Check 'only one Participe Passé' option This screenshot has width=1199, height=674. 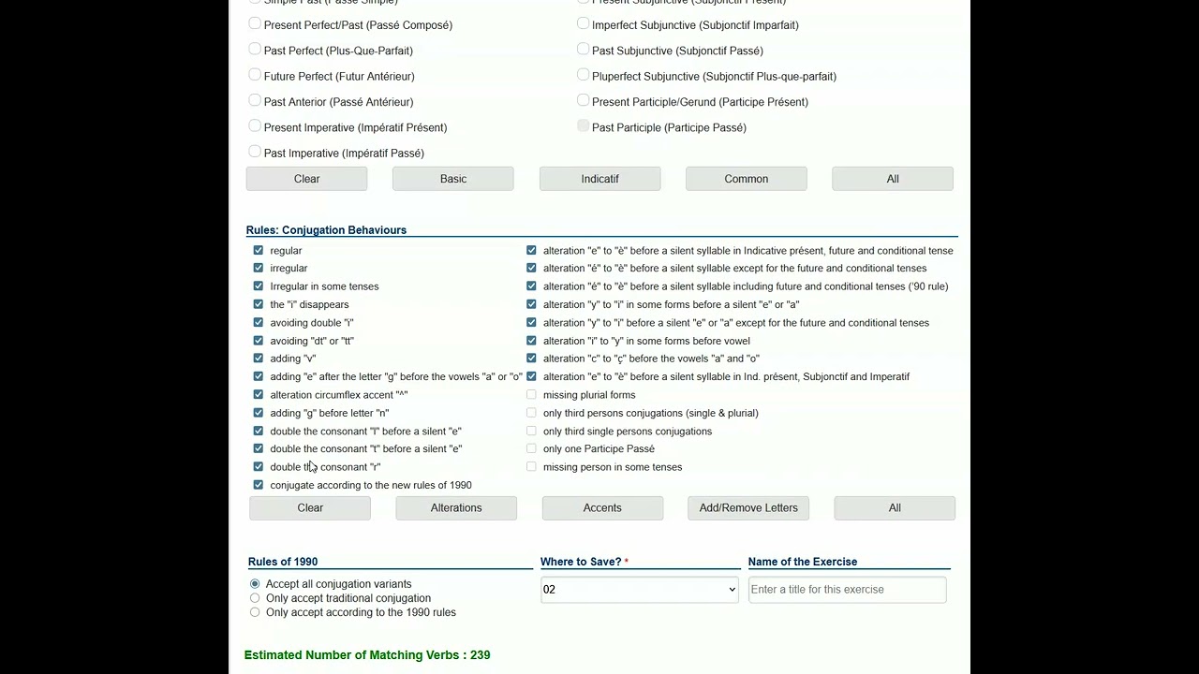pyautogui.click(x=531, y=448)
